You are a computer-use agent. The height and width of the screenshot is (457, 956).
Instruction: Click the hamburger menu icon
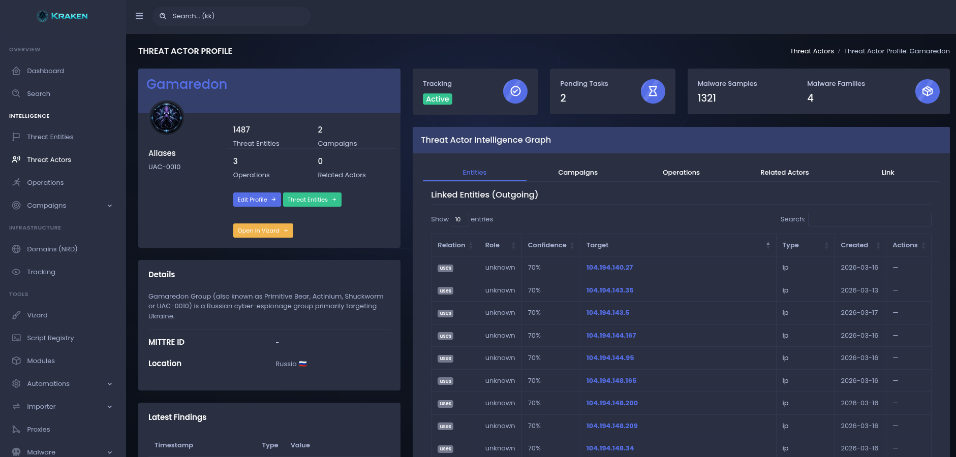coord(139,16)
